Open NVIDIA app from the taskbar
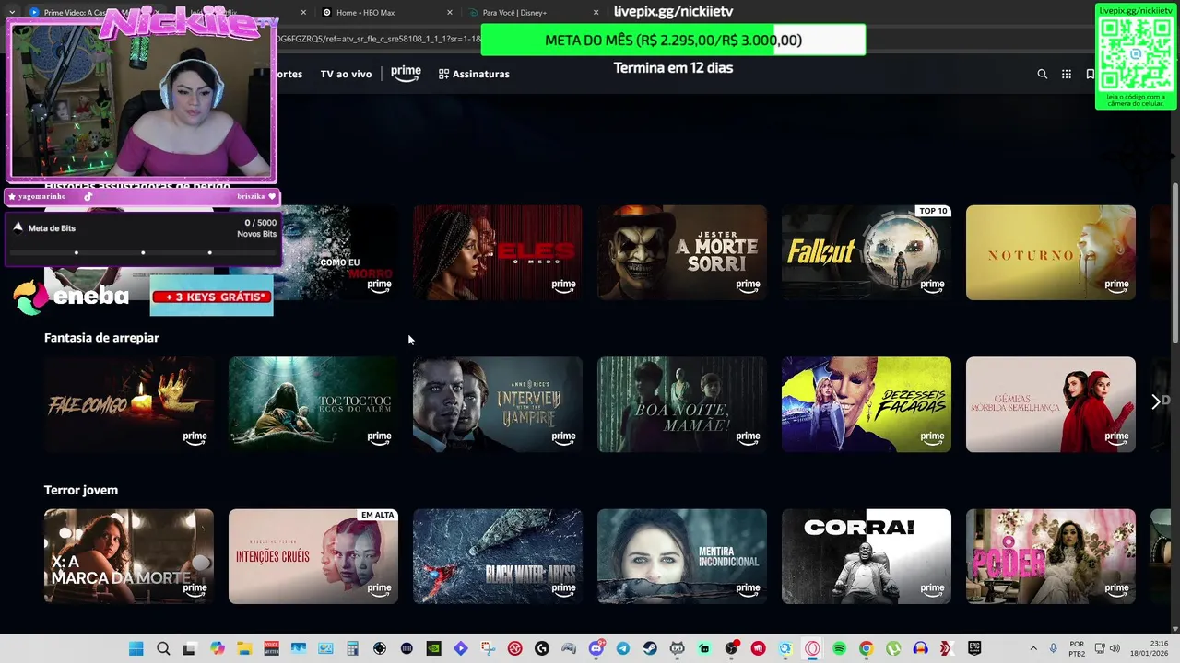1180x663 pixels. [433, 648]
